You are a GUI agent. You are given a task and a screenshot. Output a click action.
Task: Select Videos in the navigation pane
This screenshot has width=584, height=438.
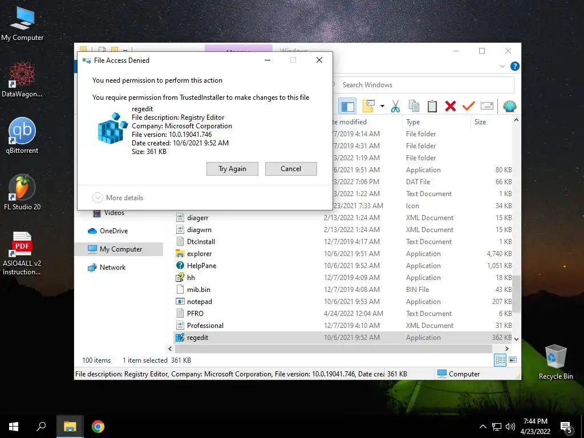pos(114,213)
